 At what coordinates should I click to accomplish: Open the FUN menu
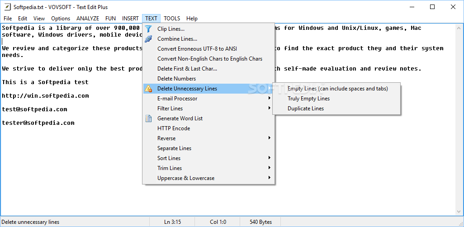[x=111, y=19]
